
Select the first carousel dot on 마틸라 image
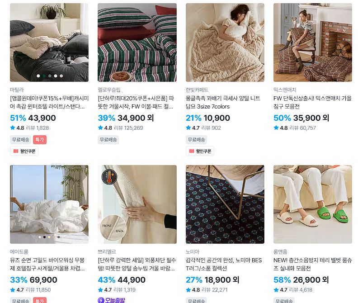coord(38,76)
